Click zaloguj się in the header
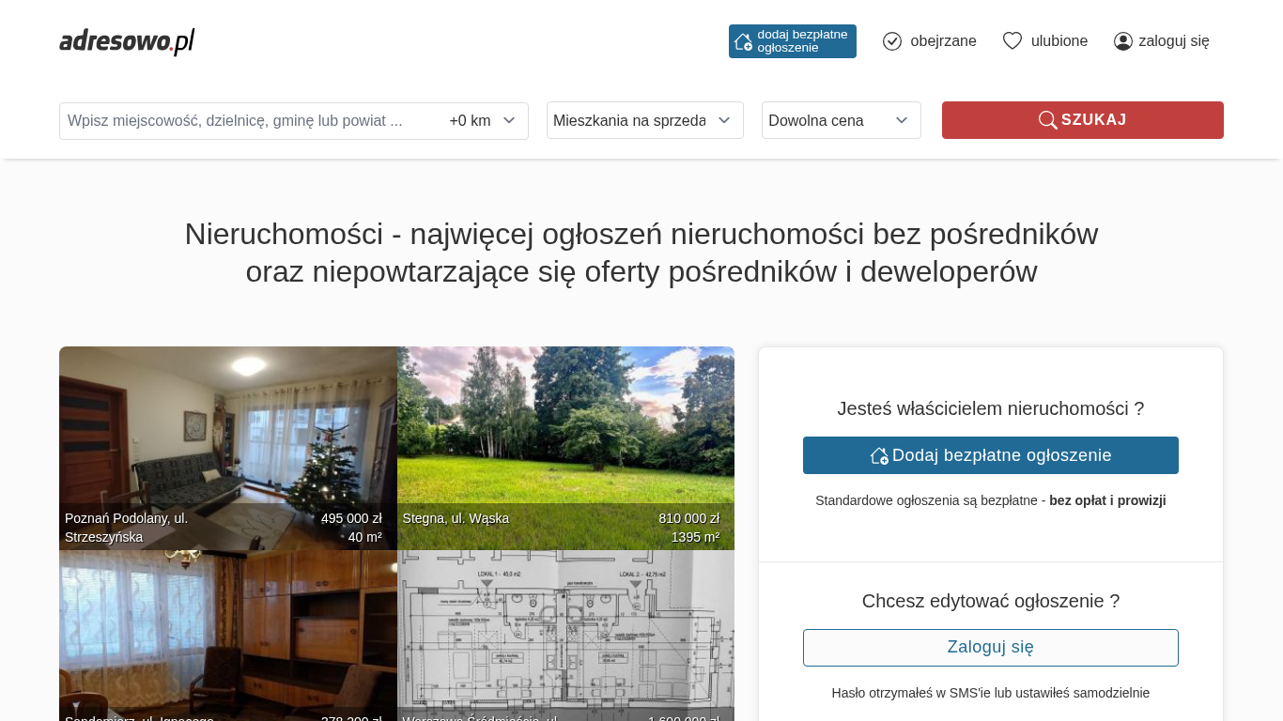This screenshot has width=1283, height=721. [x=1173, y=41]
